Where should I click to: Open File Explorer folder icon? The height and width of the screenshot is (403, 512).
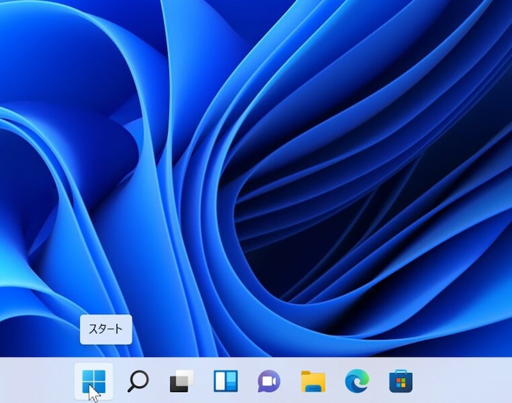coord(313,381)
